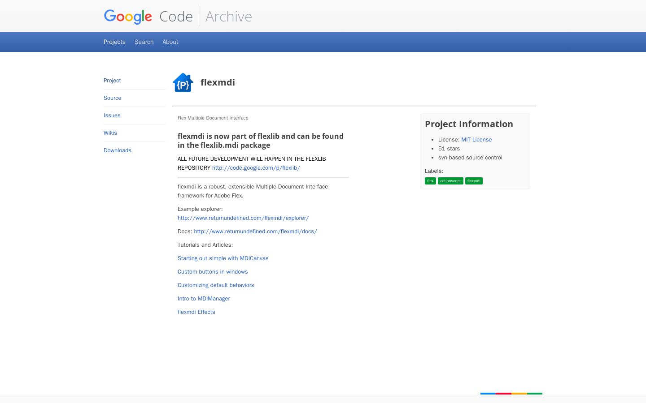This screenshot has width=646, height=403.
Task: Open 'Starting out simple with MDICanvas' tutorial
Action: tap(223, 258)
